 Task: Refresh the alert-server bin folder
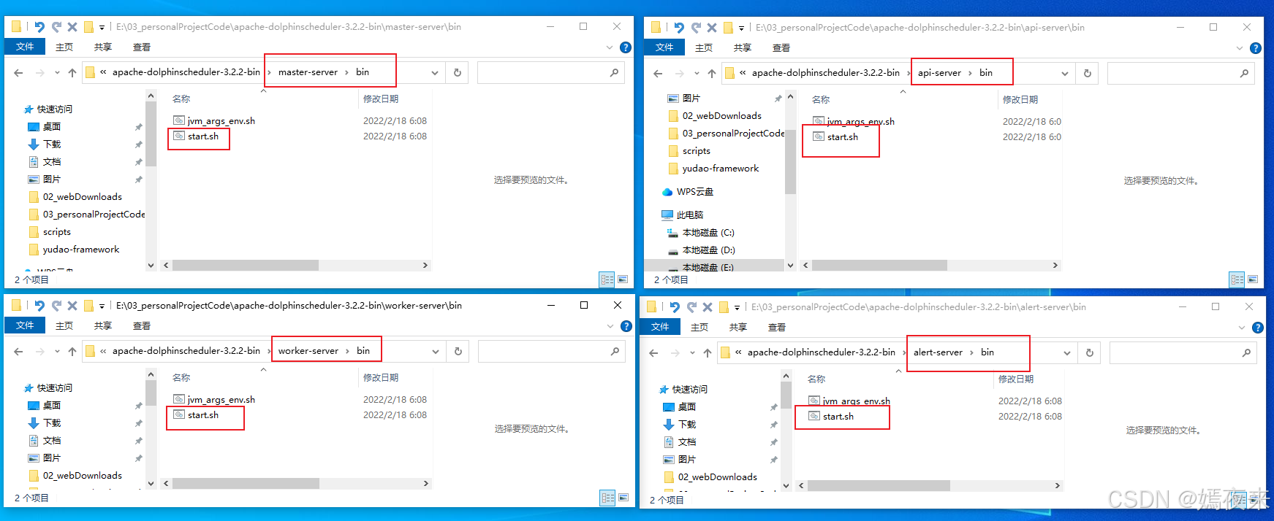[x=1090, y=352]
